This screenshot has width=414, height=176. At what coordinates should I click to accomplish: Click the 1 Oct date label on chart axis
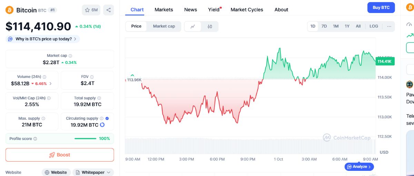[x=278, y=159]
